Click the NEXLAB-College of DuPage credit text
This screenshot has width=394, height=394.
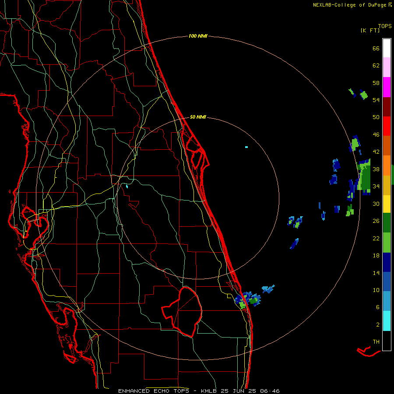point(352,5)
